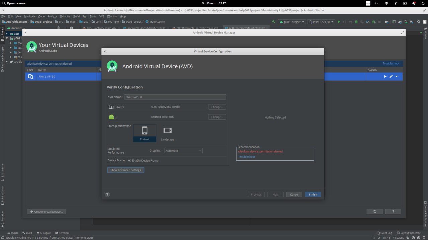Select Landscape startup orientation

coord(168,133)
